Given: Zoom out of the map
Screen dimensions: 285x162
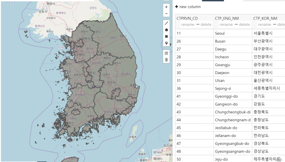Looking at the screenshot, I should [x=166, y=13].
